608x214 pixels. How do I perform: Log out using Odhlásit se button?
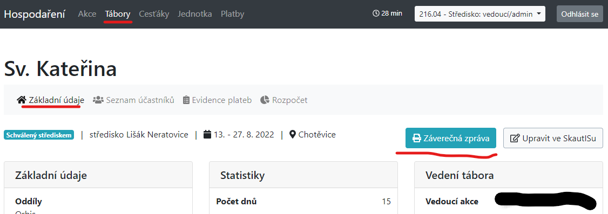[x=580, y=14]
